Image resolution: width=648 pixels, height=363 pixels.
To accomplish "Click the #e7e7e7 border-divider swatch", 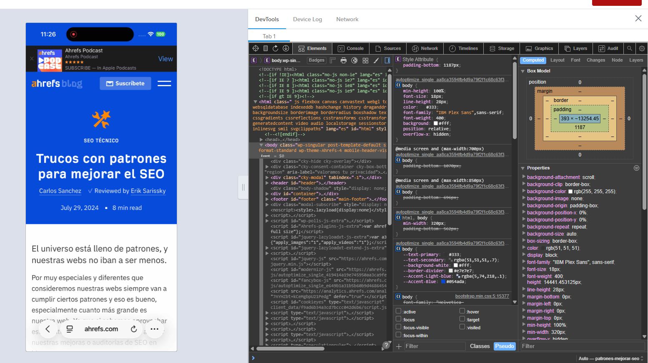I will coord(450,271).
